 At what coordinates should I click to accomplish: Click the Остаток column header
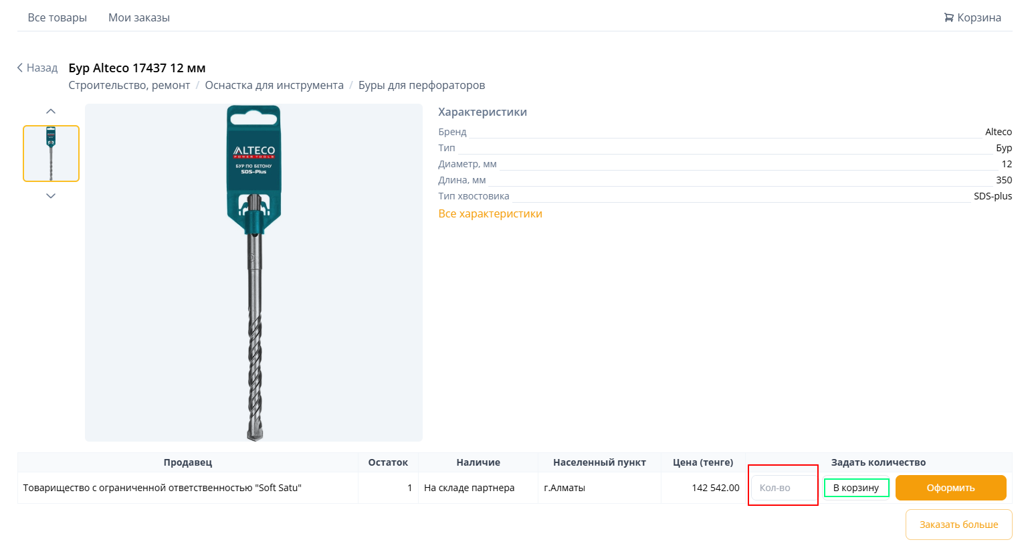[388, 462]
